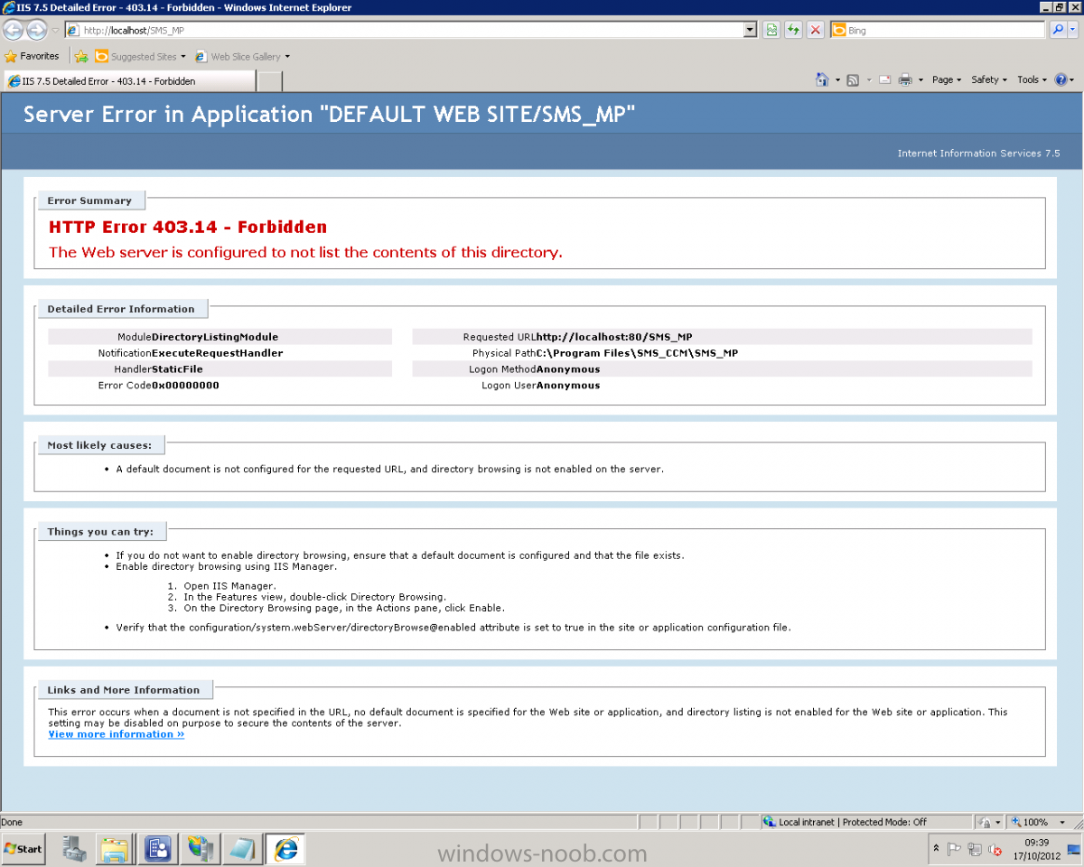Follow the View more information link
The height and width of the screenshot is (867, 1084).
point(117,734)
